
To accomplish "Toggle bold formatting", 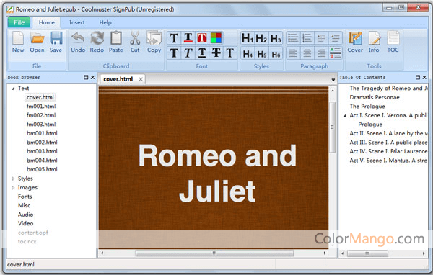I will 174,53.
